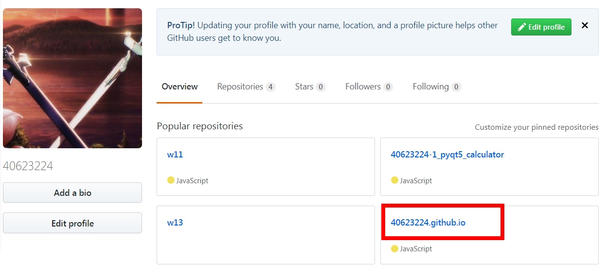The width and height of the screenshot is (607, 279).
Task: Open the w13 repository
Action: [x=175, y=223]
